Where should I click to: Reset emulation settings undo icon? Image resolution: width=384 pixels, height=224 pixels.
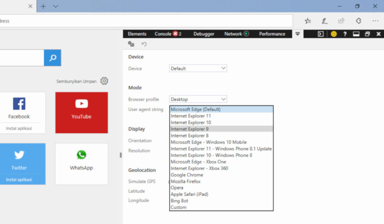click(144, 44)
